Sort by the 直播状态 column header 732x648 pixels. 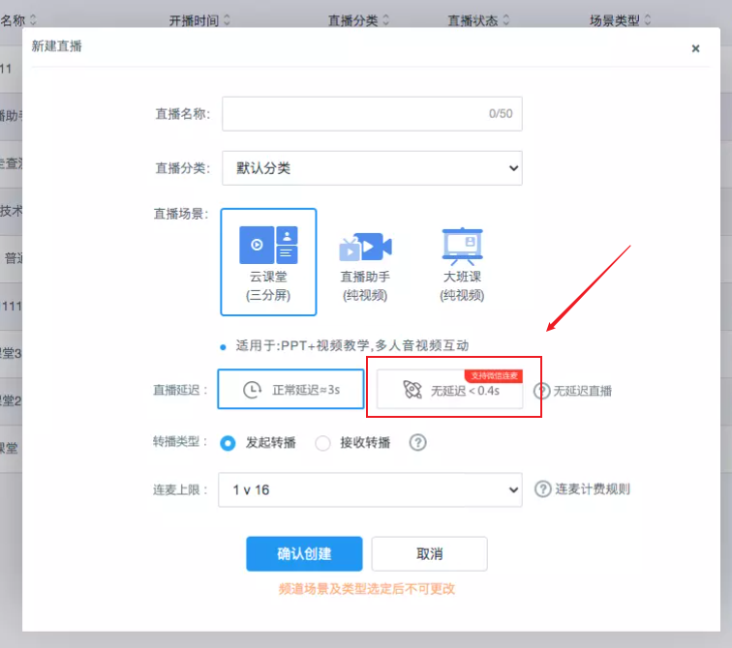(x=478, y=20)
